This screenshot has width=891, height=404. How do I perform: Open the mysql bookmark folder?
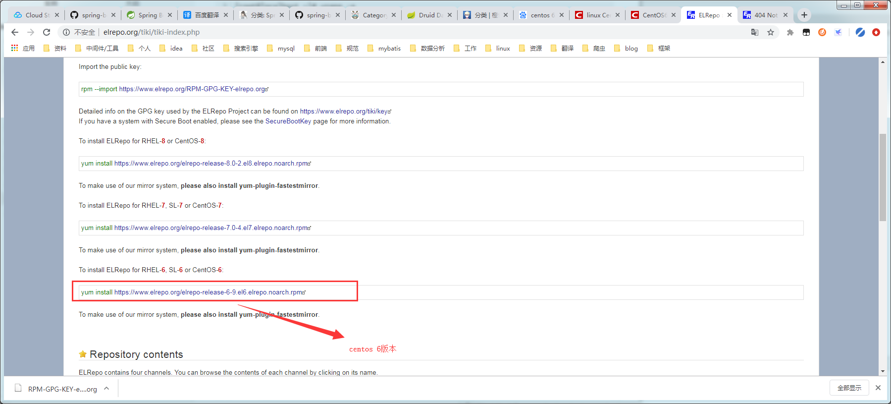tap(281, 48)
